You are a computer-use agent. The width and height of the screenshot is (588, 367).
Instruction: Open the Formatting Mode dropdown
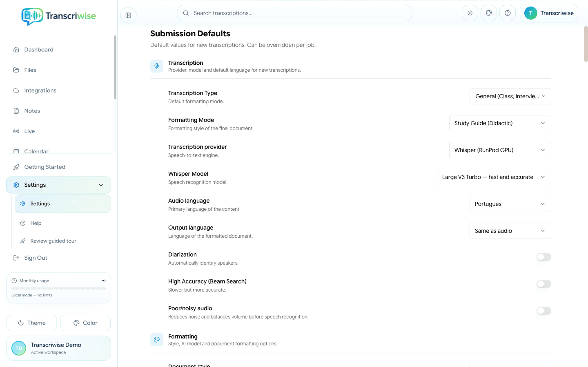click(x=500, y=123)
